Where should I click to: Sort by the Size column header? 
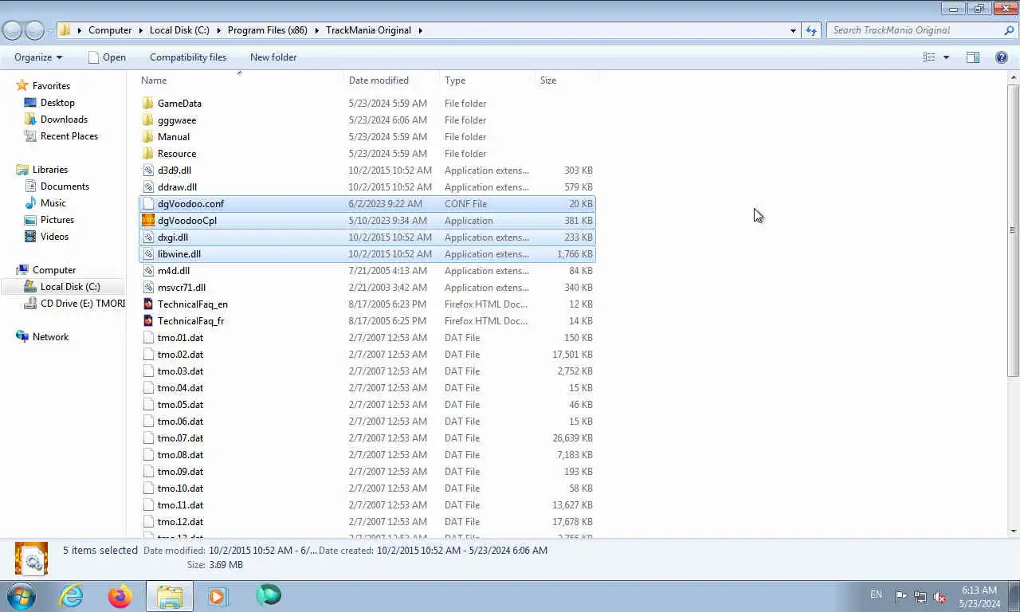567,80
